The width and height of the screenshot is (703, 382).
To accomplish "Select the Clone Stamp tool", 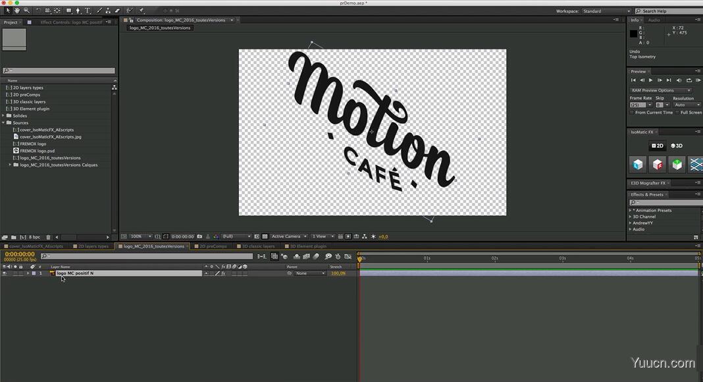I will [x=108, y=11].
